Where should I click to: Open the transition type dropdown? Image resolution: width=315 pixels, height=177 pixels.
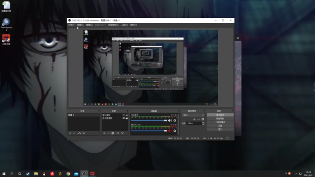(193, 115)
